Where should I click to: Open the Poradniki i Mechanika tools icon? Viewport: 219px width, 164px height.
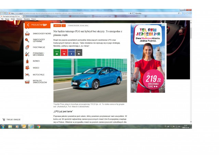click(27, 54)
